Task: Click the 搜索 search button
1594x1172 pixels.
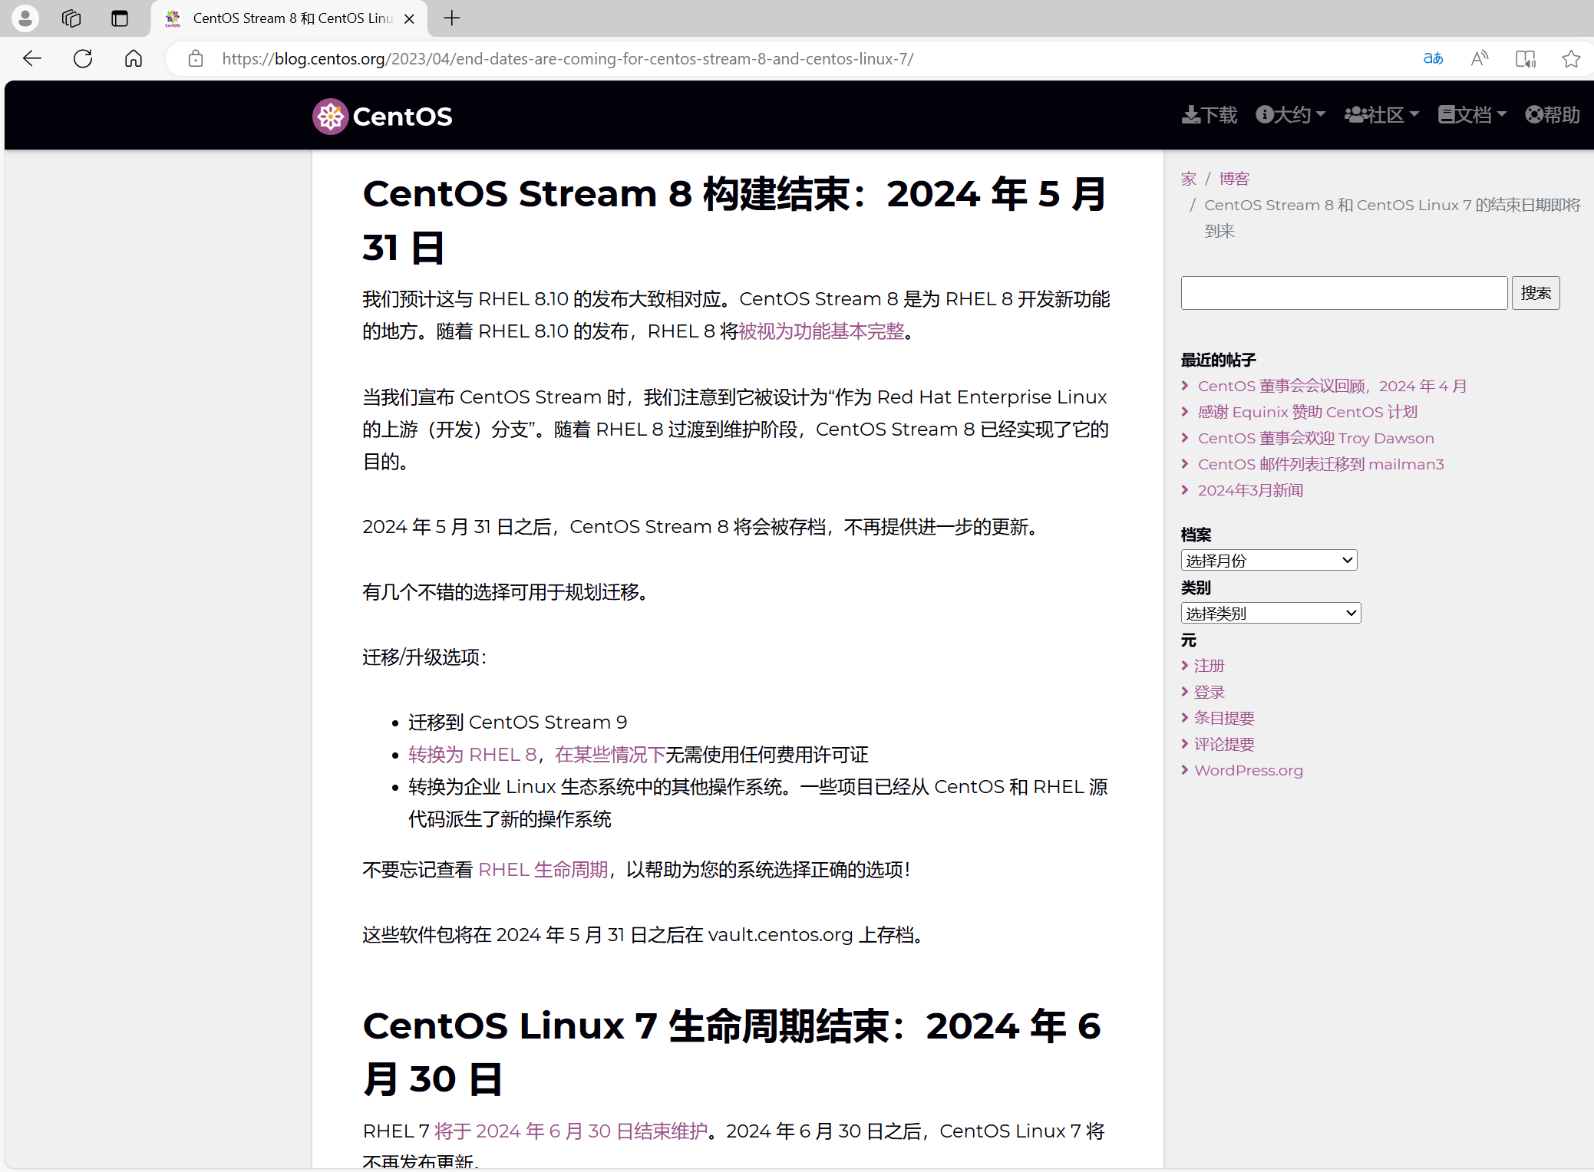Action: point(1536,292)
